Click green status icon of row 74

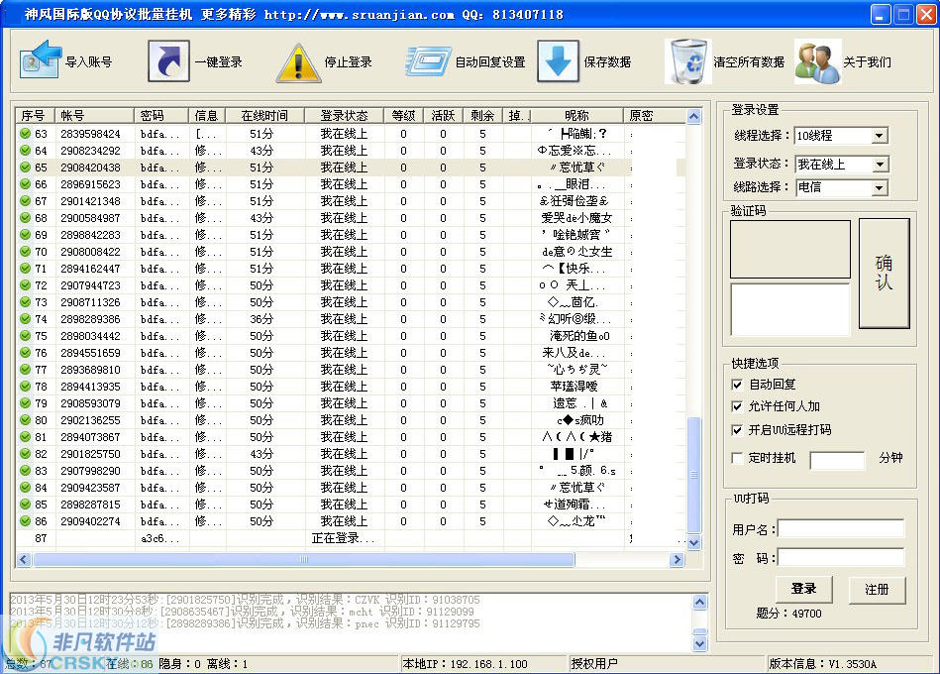coord(25,318)
